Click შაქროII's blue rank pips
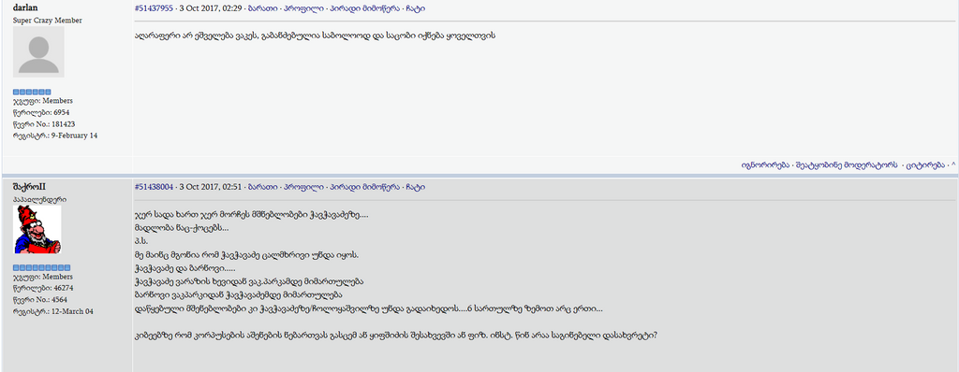The height and width of the screenshot is (372, 959). pos(41,267)
